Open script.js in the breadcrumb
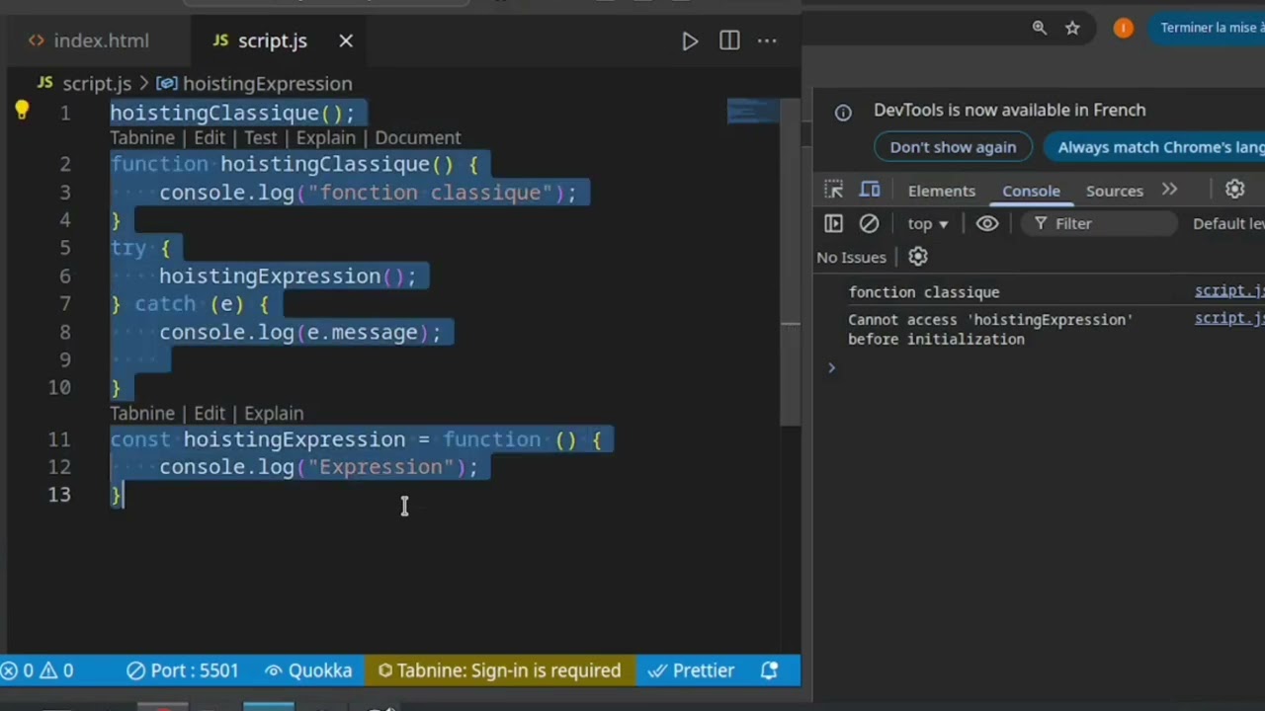 [x=85, y=84]
